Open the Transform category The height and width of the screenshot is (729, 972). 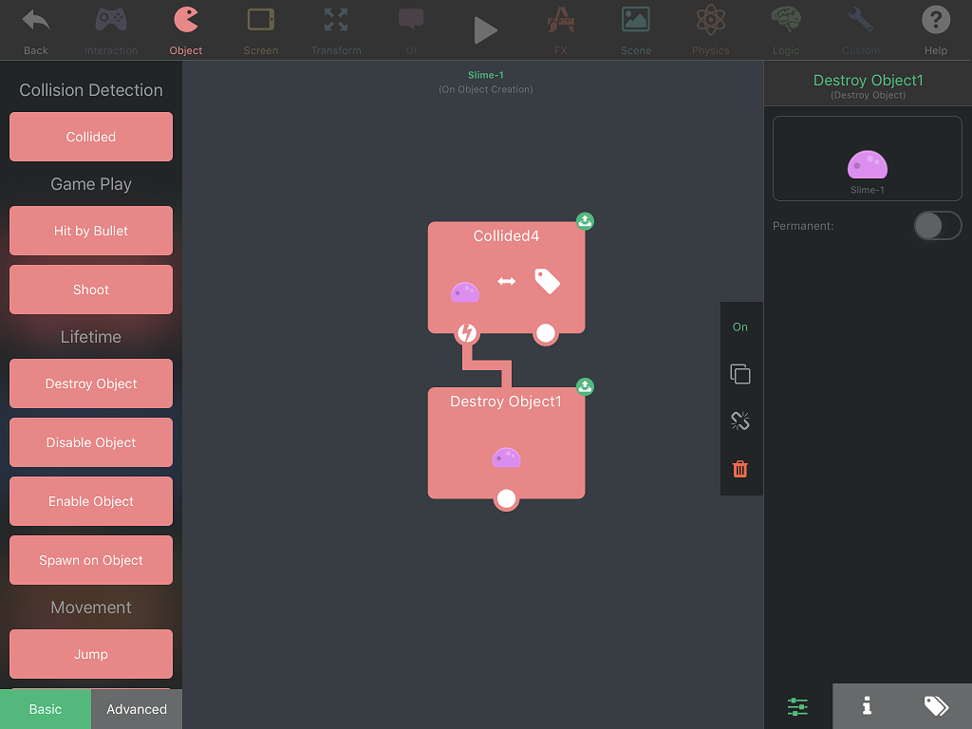click(x=336, y=29)
